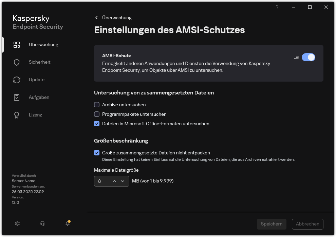Disable the AMSI-Schutz toggle
This screenshot has width=336, height=237.
pyautogui.click(x=309, y=57)
